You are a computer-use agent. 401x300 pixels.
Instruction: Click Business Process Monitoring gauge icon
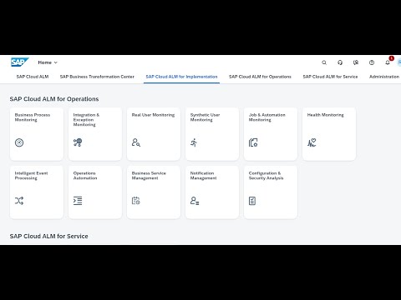pos(19,142)
